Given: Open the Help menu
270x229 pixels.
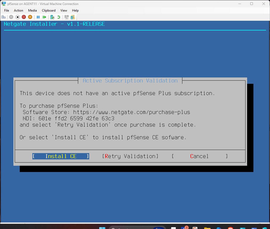Looking at the screenshot, I should pos(75,11).
